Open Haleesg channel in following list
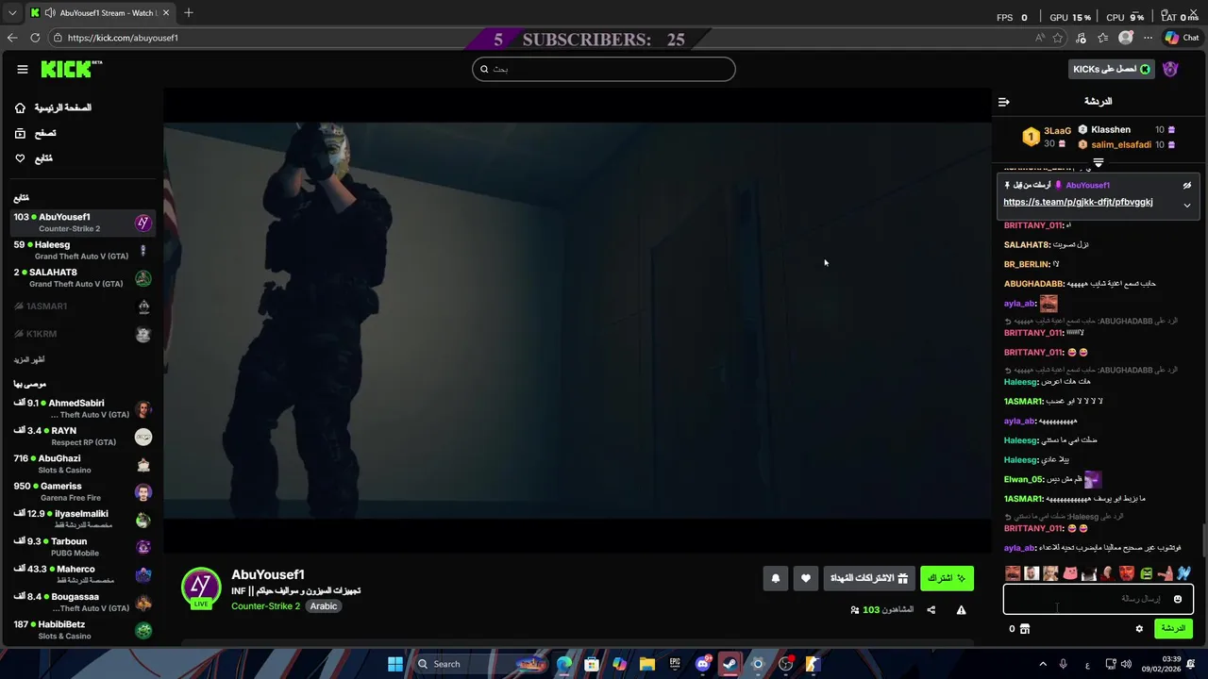Screen dimensions: 1208x679 (x=82, y=250)
